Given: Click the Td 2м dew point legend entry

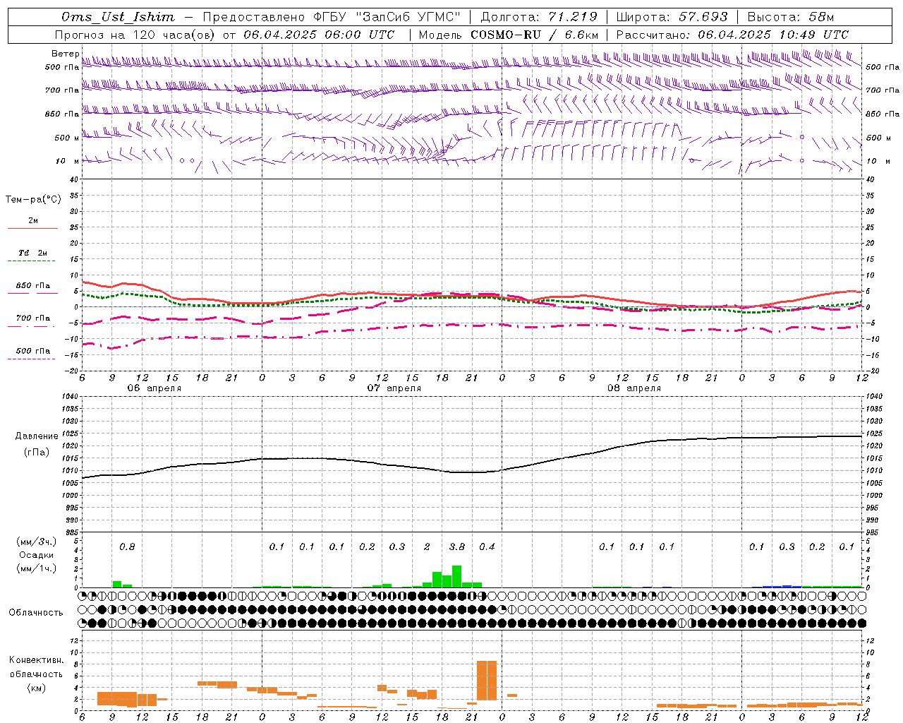Looking at the screenshot, I should tap(32, 253).
